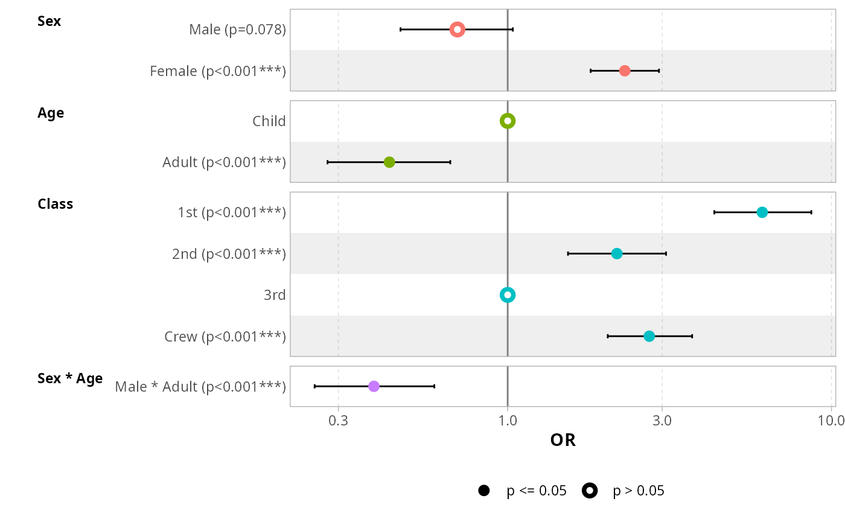Select the 2nd class teal data point
The height and width of the screenshot is (522, 845).
pyautogui.click(x=617, y=253)
